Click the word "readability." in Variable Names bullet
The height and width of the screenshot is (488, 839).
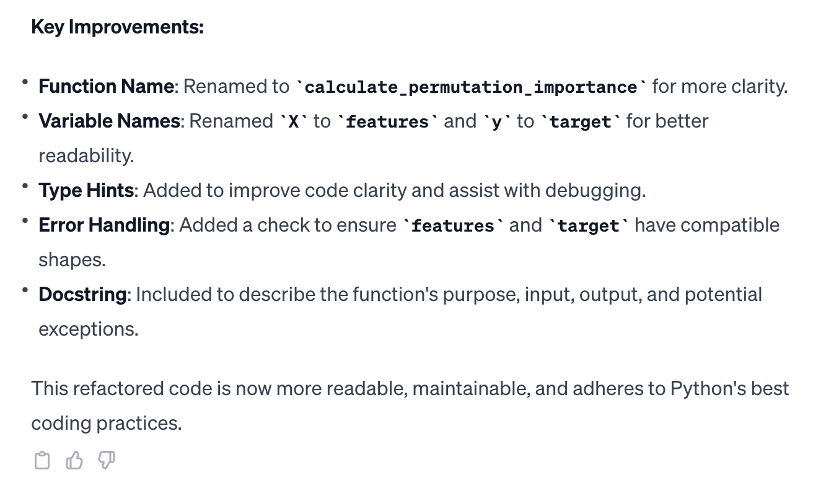(86, 155)
